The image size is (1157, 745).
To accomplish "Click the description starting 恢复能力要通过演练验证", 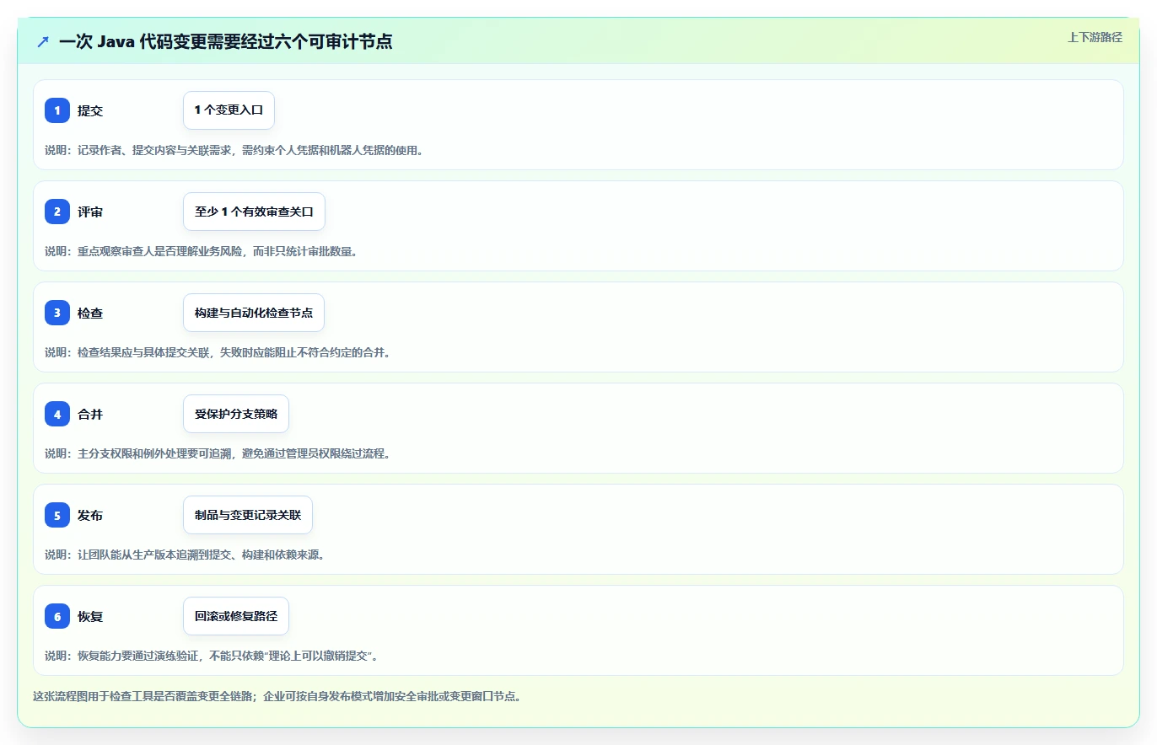I will click(211, 656).
